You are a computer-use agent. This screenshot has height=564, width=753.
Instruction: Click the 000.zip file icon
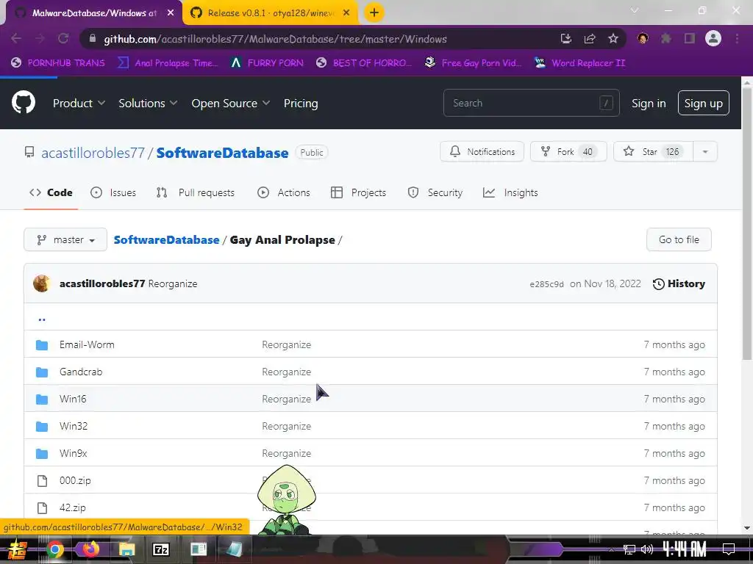42,480
